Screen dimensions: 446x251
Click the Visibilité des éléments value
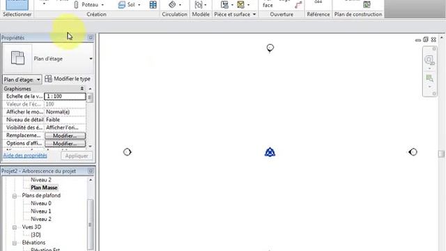(x=65, y=128)
